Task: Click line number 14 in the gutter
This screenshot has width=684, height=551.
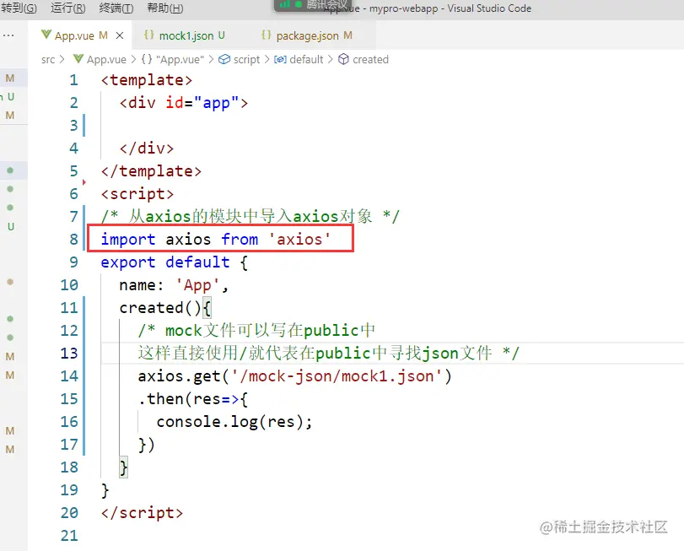Action: pyautogui.click(x=69, y=375)
